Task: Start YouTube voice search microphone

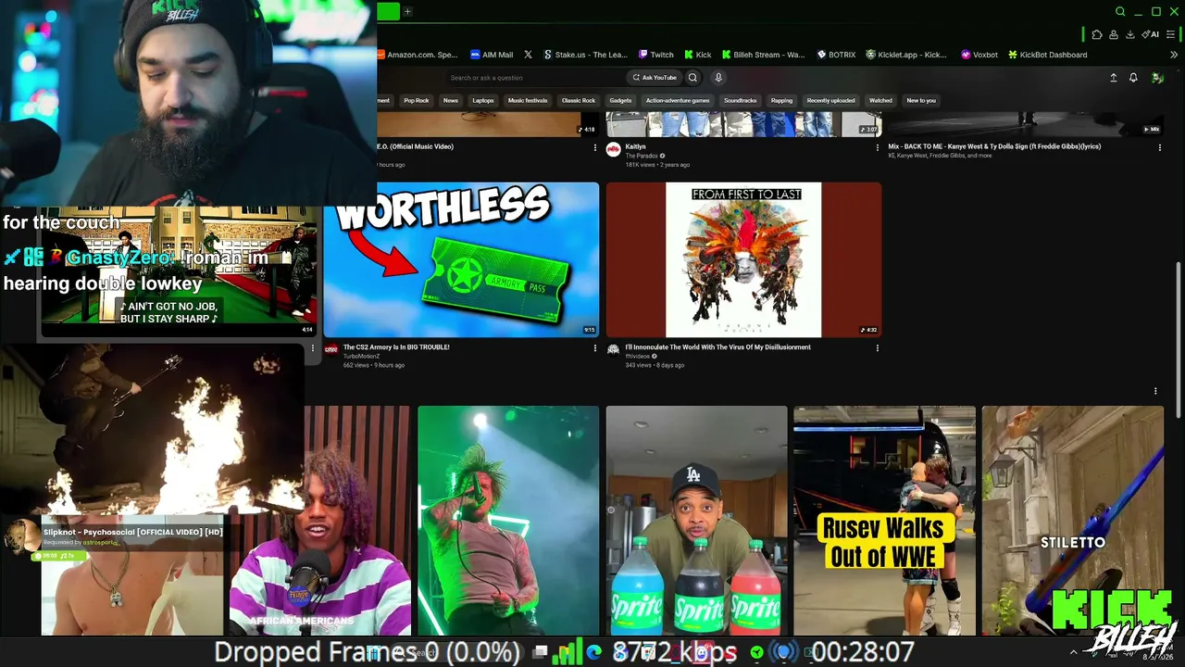Action: coord(718,78)
